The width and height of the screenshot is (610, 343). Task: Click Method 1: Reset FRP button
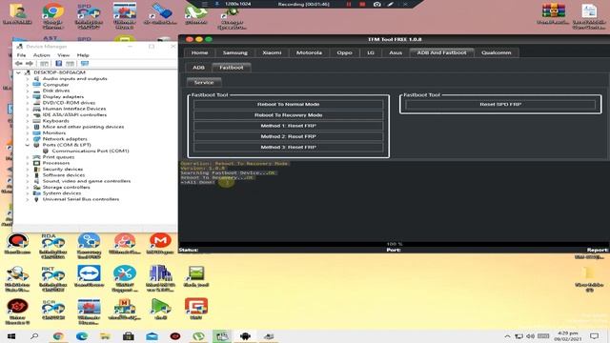click(288, 126)
